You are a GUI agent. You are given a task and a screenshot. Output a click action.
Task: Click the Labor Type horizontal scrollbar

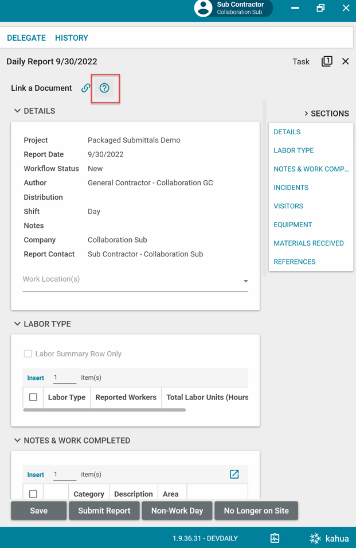coord(104,410)
